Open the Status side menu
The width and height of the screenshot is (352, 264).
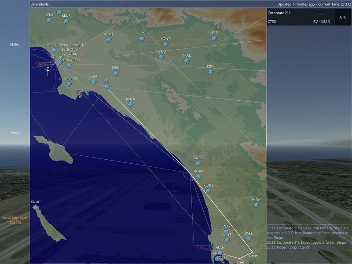pos(15,44)
